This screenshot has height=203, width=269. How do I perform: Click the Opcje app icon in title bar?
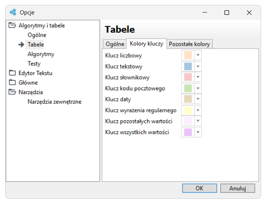point(13,12)
